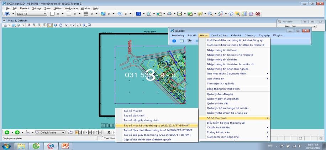Open the Level 13 active level dropdown
The width and height of the screenshot is (326, 150).
[45, 14]
